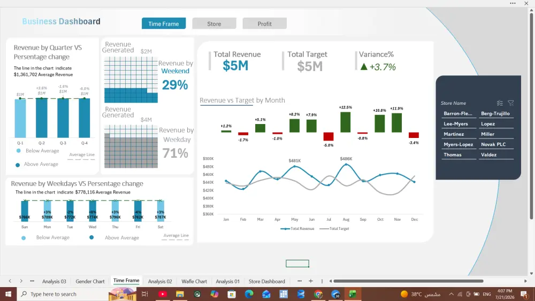Go to the previous sheet tab arrow
The image size is (535, 301).
pyautogui.click(x=10, y=281)
